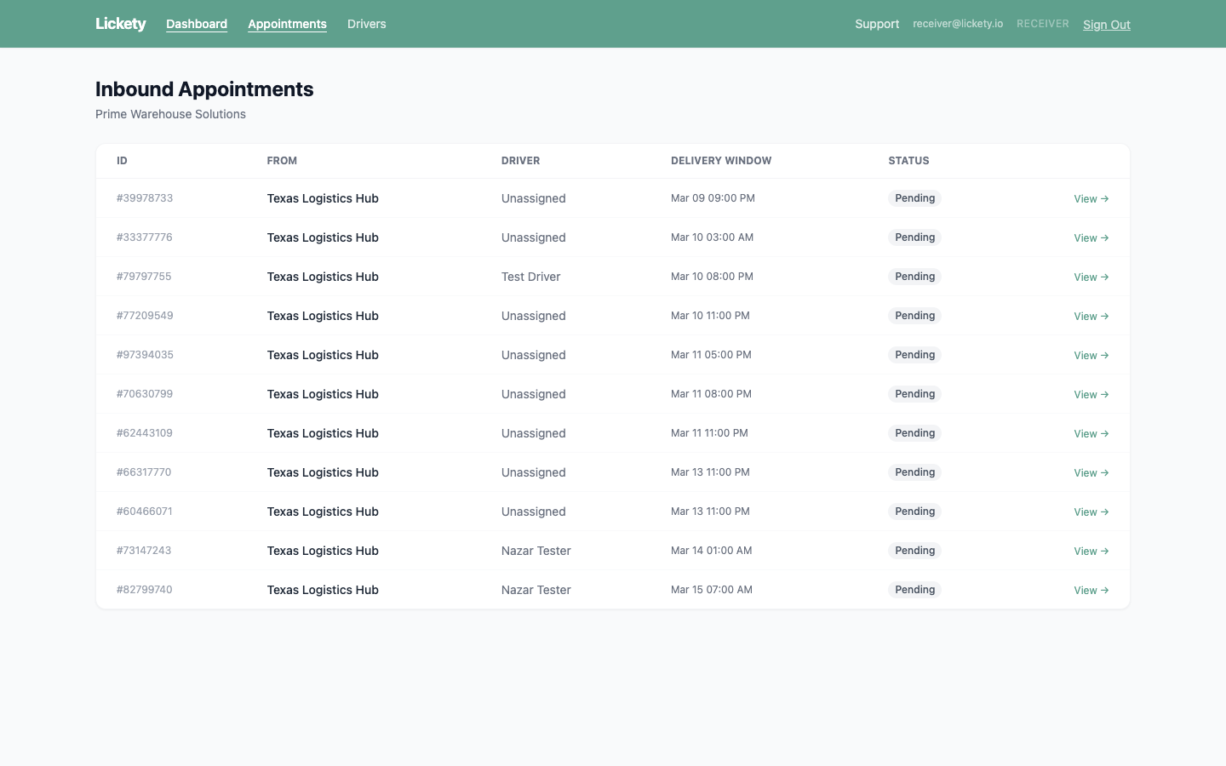The image size is (1226, 766).
Task: Click the View arrow on row #33377776
Action: (x=1104, y=237)
